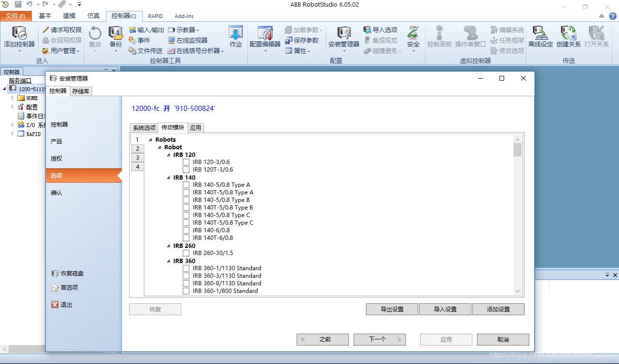Open the 文件 file menu
The width and height of the screenshot is (619, 364).
click(16, 16)
